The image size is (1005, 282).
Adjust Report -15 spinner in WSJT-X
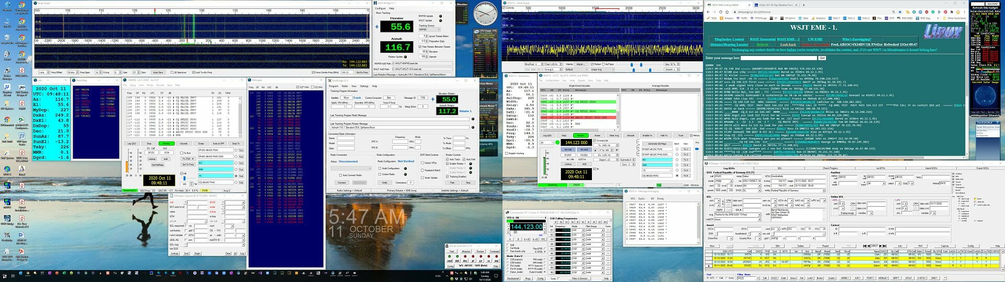point(606,159)
